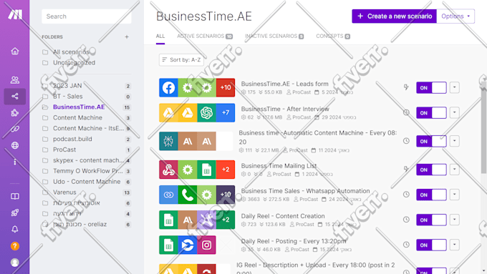The image size is (487, 274).
Task: Open the Make logo in sidebar
Action: 15,14
